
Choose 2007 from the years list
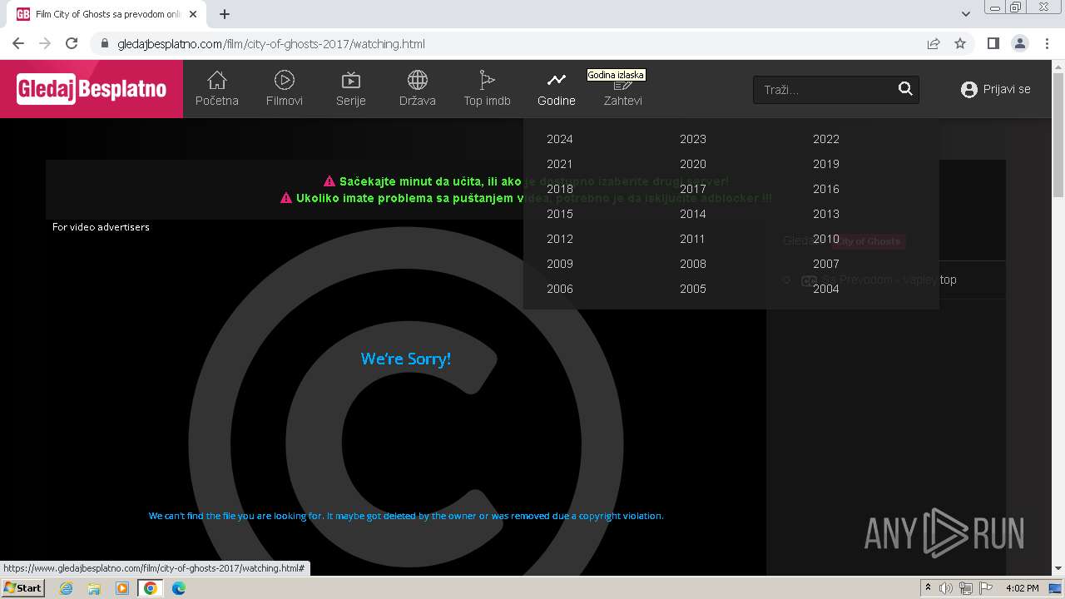point(826,264)
